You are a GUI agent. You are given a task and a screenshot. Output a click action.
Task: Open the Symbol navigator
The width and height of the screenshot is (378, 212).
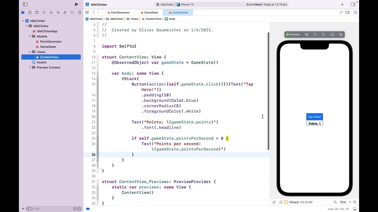[37, 12]
